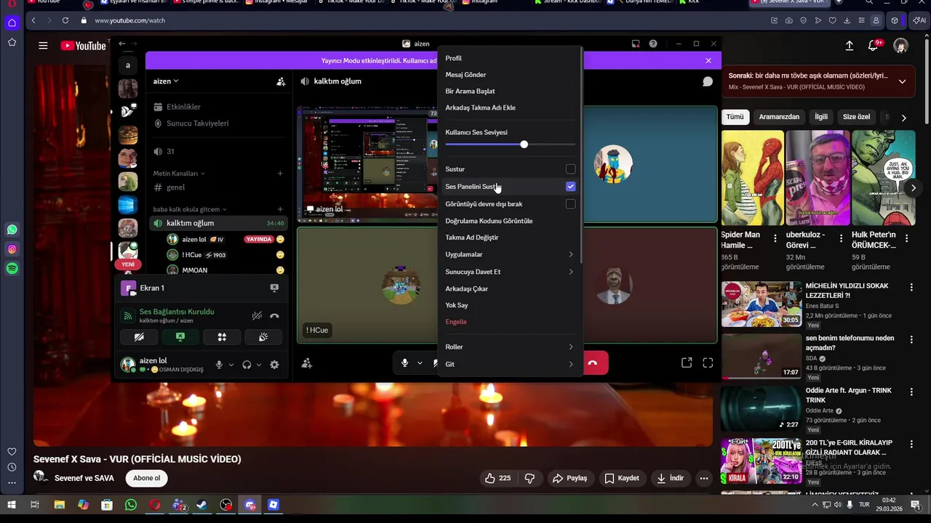Click Paylaş share button
Viewport: 931px width, 523px height.
click(x=570, y=478)
